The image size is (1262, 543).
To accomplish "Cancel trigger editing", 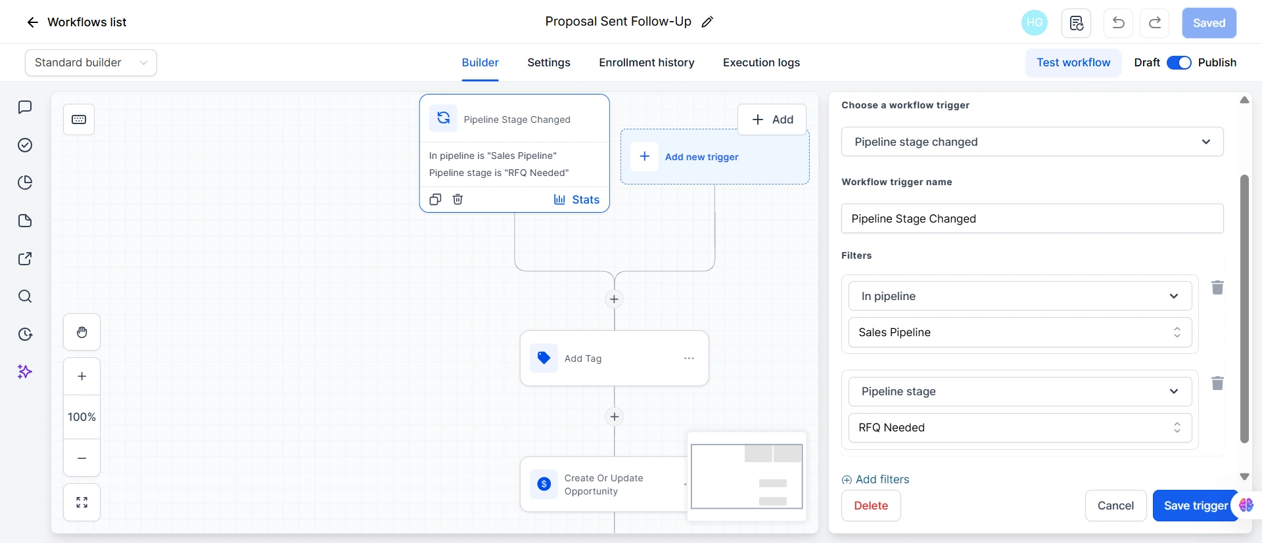I will pyautogui.click(x=1115, y=506).
